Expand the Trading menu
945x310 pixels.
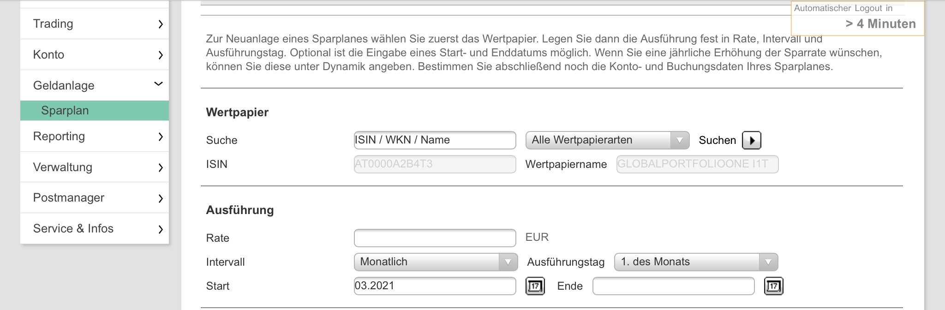[95, 24]
